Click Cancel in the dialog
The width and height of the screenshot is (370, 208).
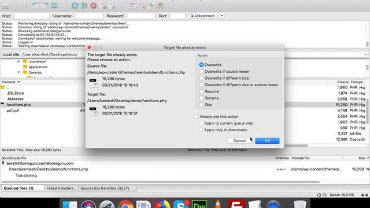[x=239, y=141]
